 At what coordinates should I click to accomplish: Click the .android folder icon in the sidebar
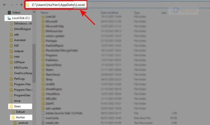pyautogui.click(x=15, y=123)
